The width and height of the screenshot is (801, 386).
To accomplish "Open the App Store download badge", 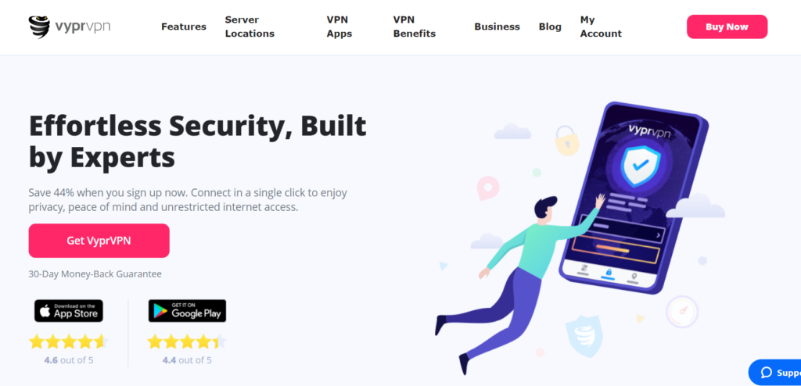I will (69, 310).
